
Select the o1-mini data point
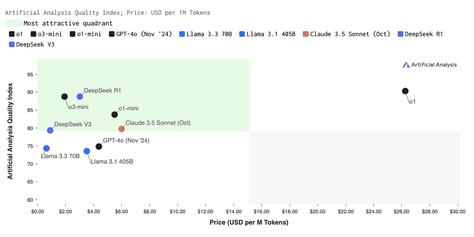point(115,114)
